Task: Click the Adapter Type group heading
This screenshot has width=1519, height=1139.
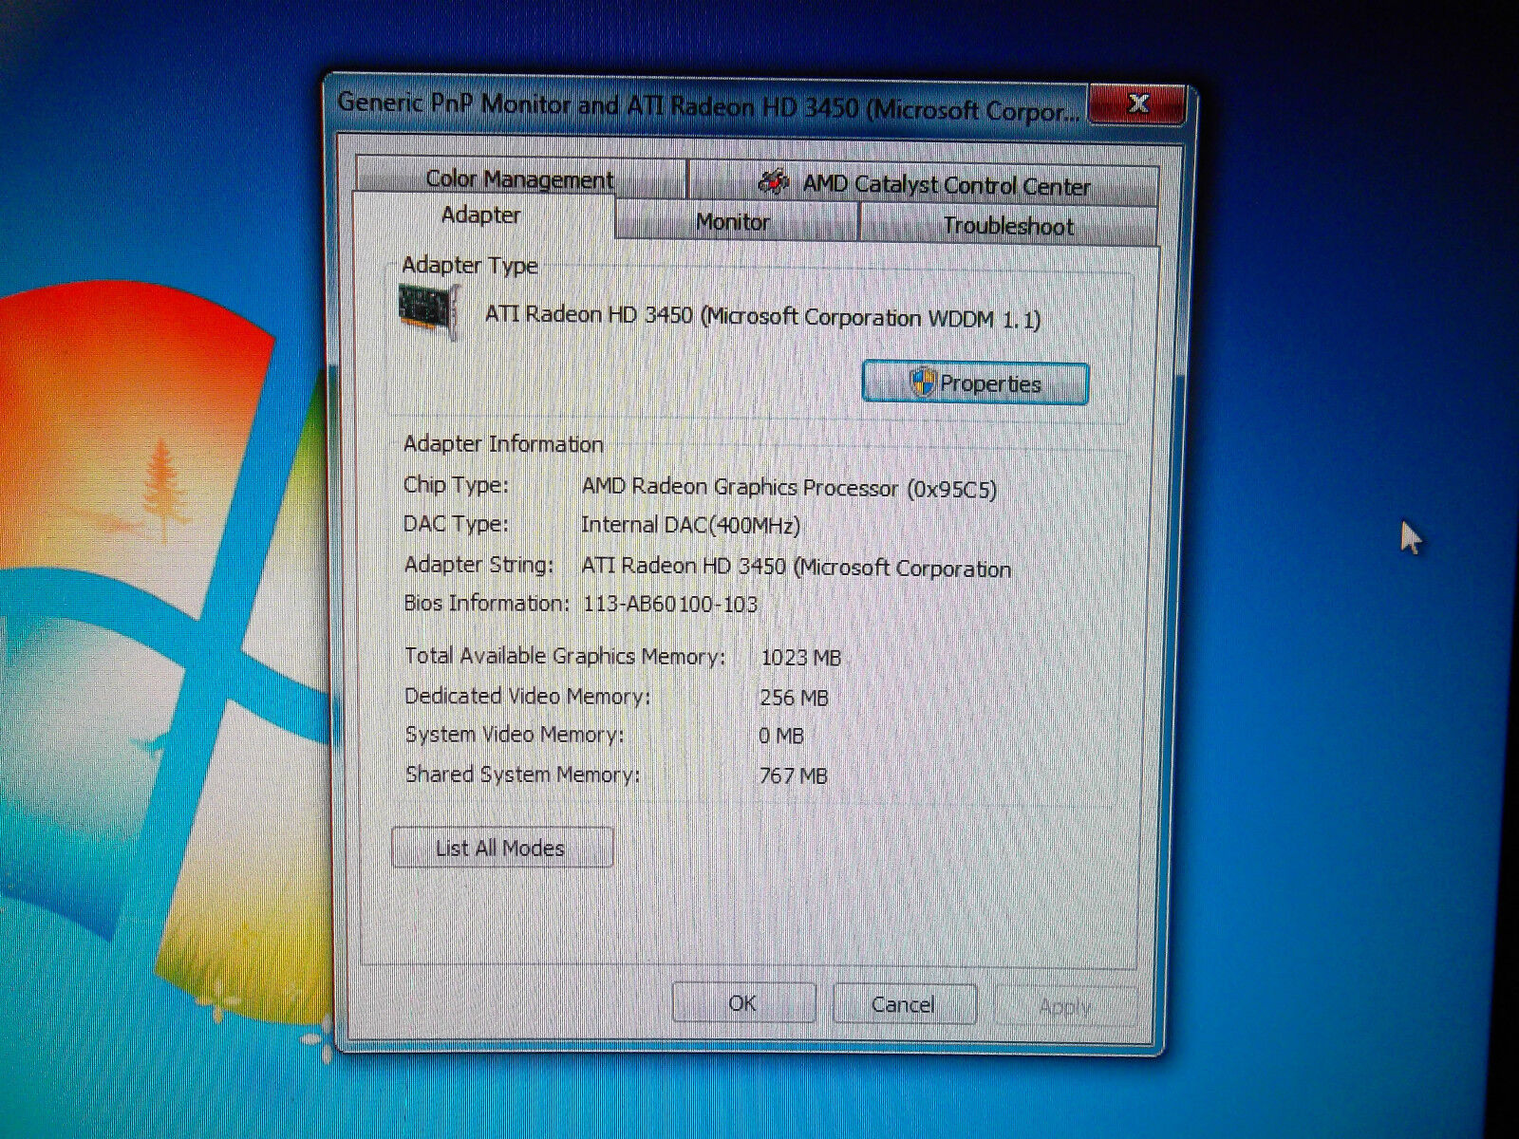Action: point(470,265)
